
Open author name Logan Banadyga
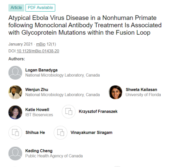(x=42, y=70)
